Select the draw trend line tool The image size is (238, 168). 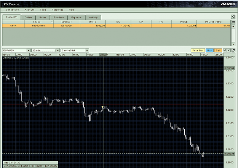click(x=229, y=50)
